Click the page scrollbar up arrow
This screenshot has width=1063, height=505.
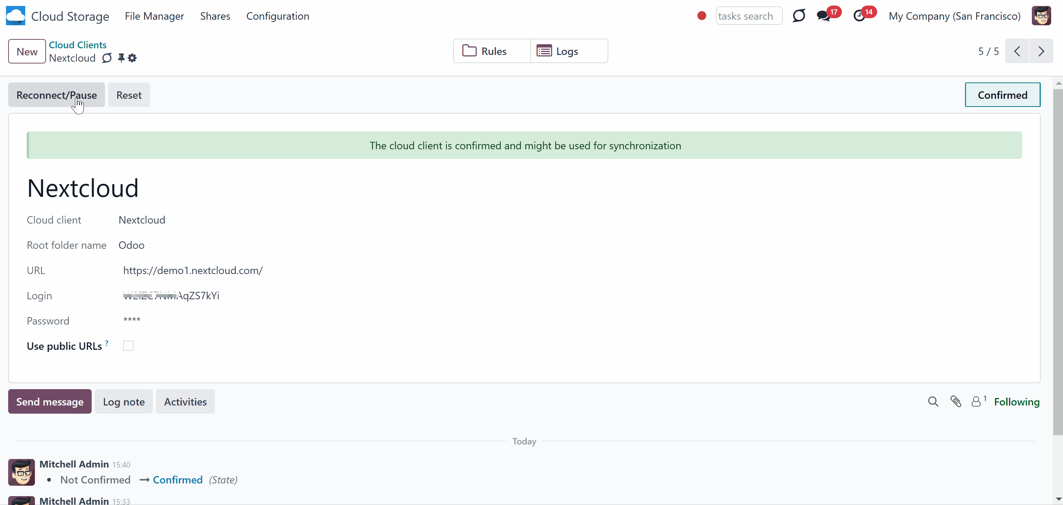[1059, 83]
